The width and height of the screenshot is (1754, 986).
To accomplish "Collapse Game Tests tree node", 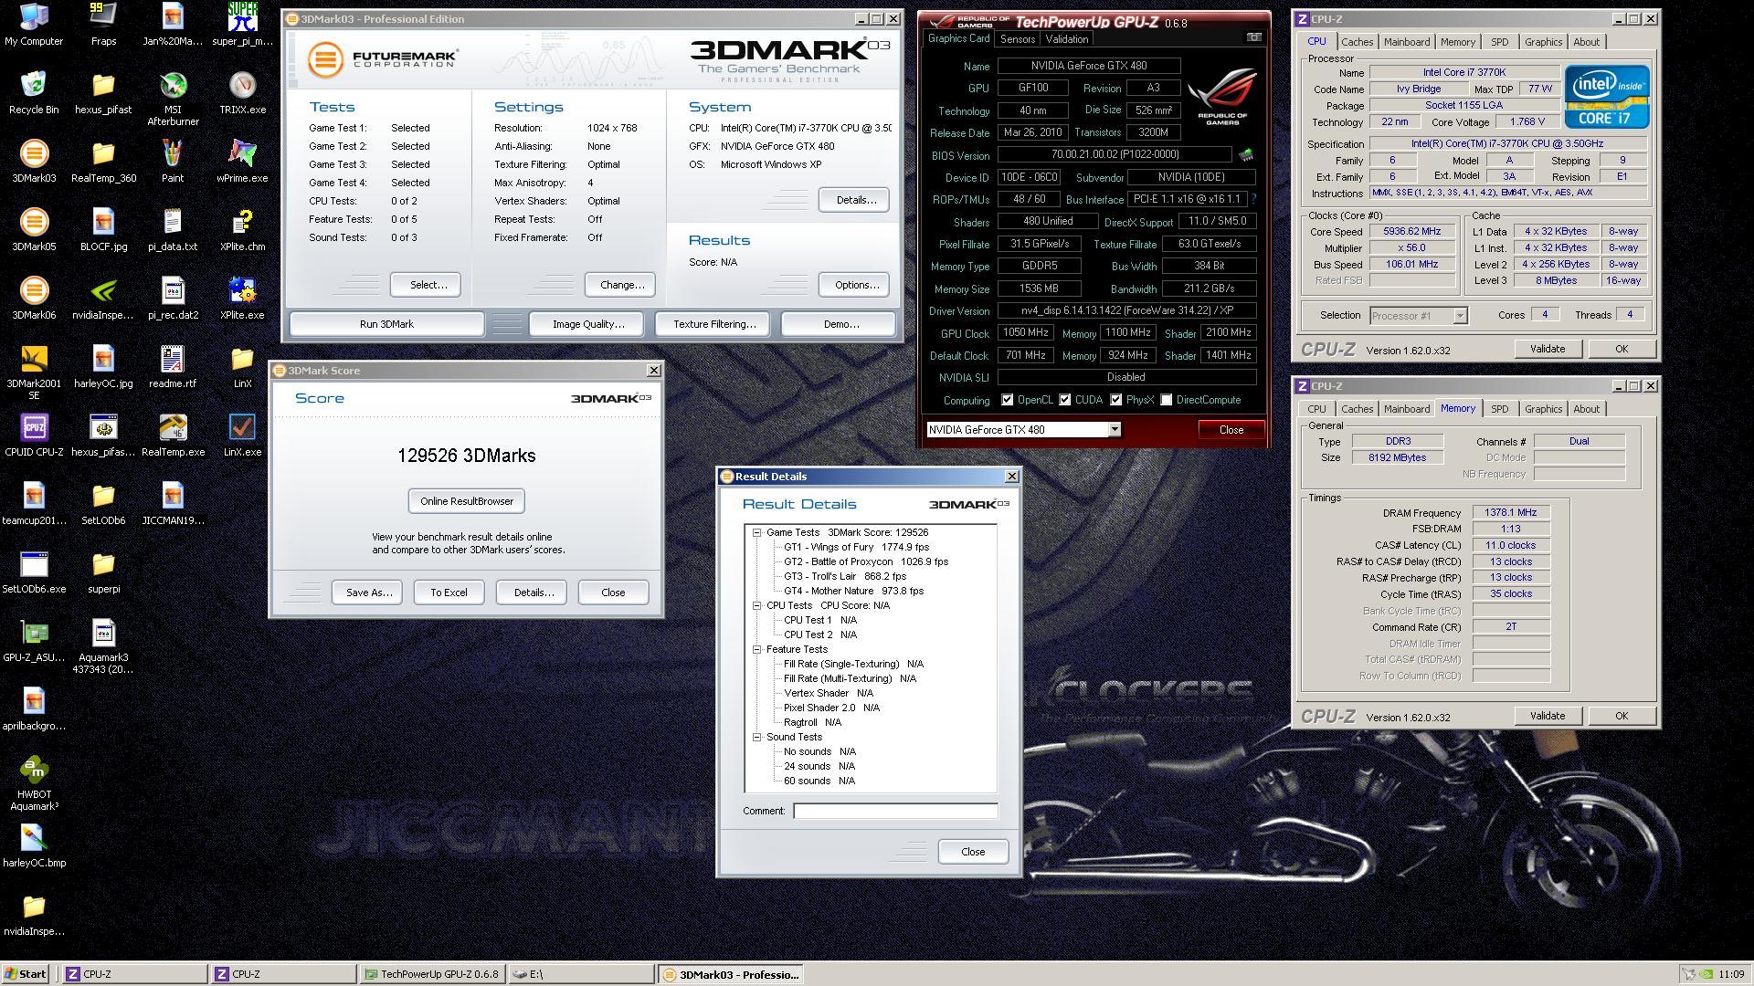I will [756, 532].
